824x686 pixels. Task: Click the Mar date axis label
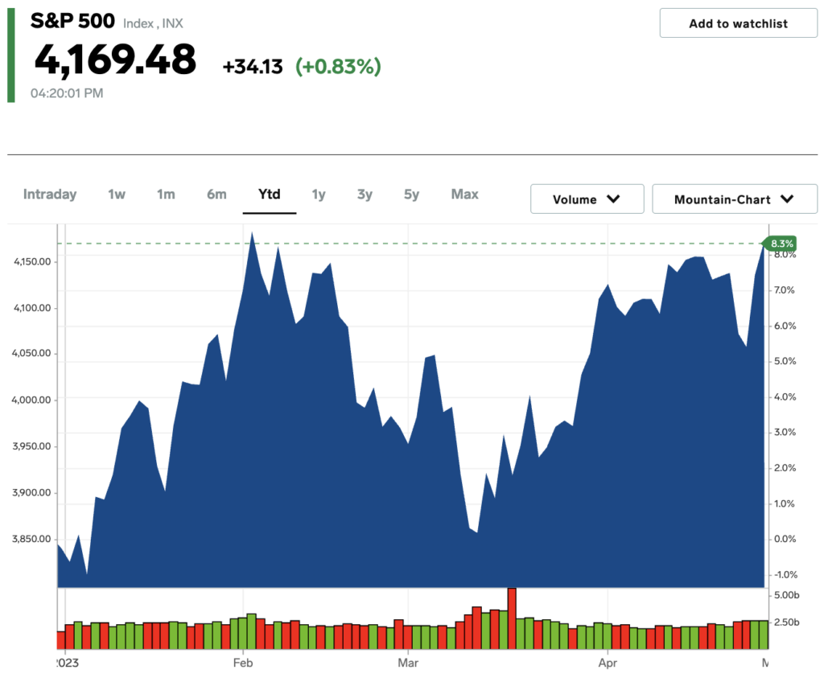[408, 663]
